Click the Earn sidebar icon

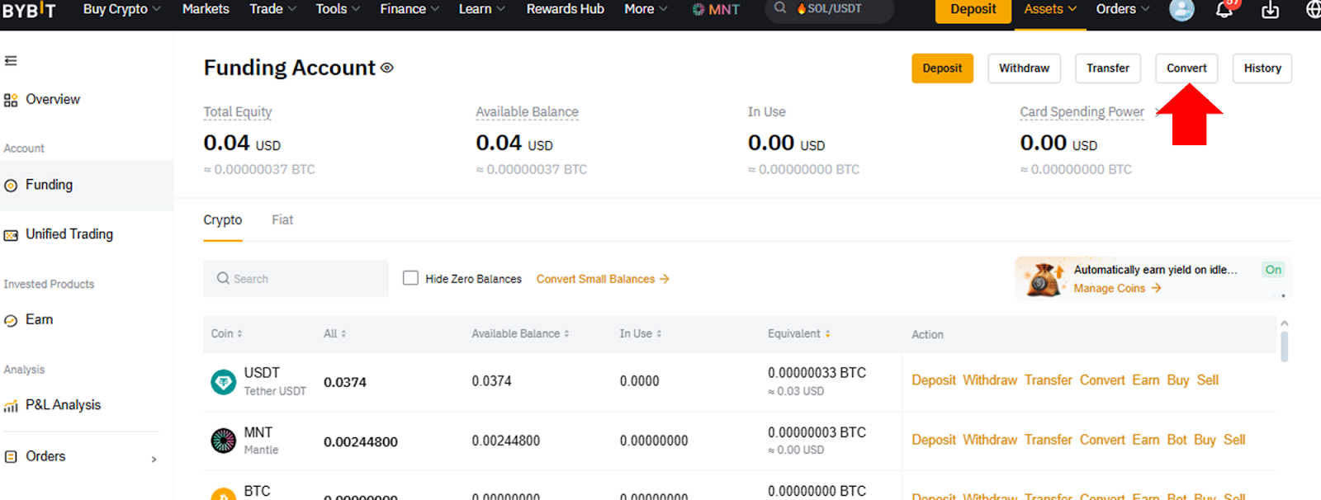pos(11,321)
